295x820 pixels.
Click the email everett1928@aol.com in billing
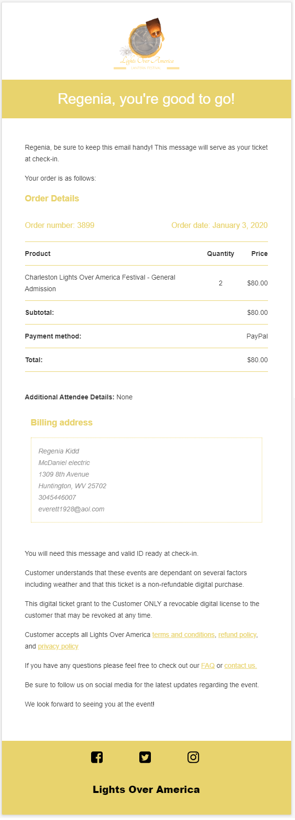click(71, 509)
